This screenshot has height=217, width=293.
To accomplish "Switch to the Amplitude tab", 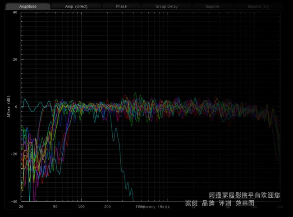I will click(27, 7).
